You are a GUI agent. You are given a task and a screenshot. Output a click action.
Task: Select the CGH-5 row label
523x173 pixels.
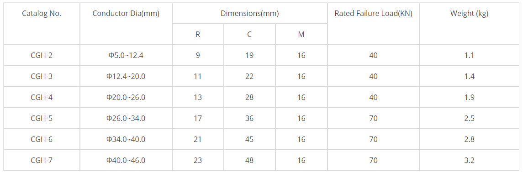(x=42, y=118)
